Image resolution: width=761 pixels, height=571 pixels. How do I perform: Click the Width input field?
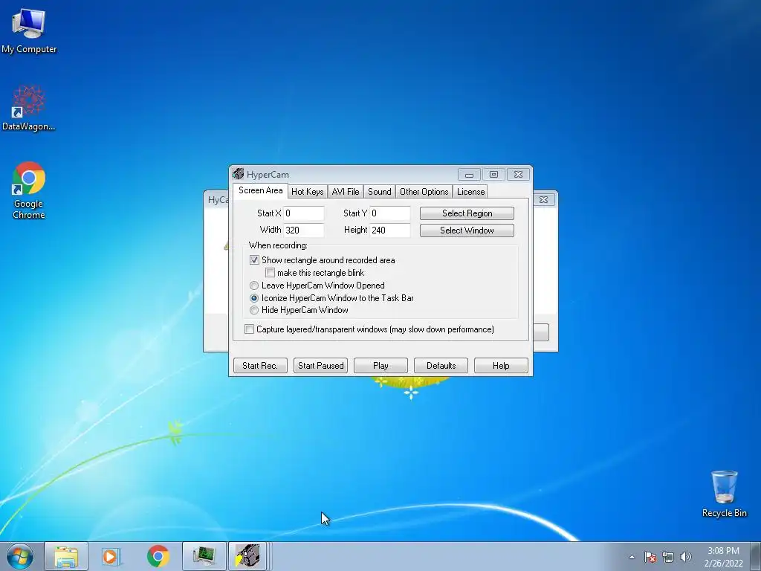(x=304, y=230)
